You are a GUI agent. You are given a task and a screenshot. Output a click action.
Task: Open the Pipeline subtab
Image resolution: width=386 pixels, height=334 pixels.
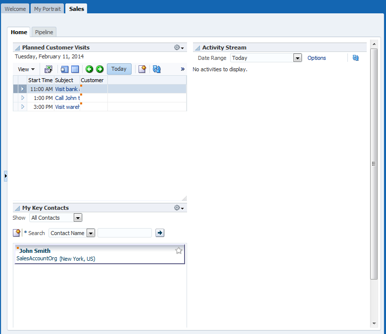tap(44, 32)
